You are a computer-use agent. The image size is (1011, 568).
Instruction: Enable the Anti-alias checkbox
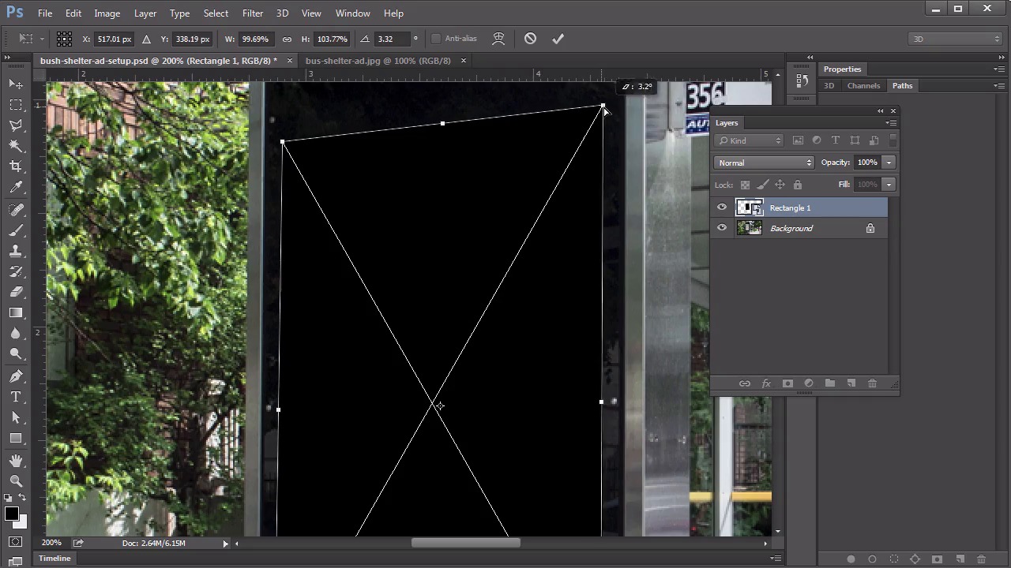(x=436, y=39)
